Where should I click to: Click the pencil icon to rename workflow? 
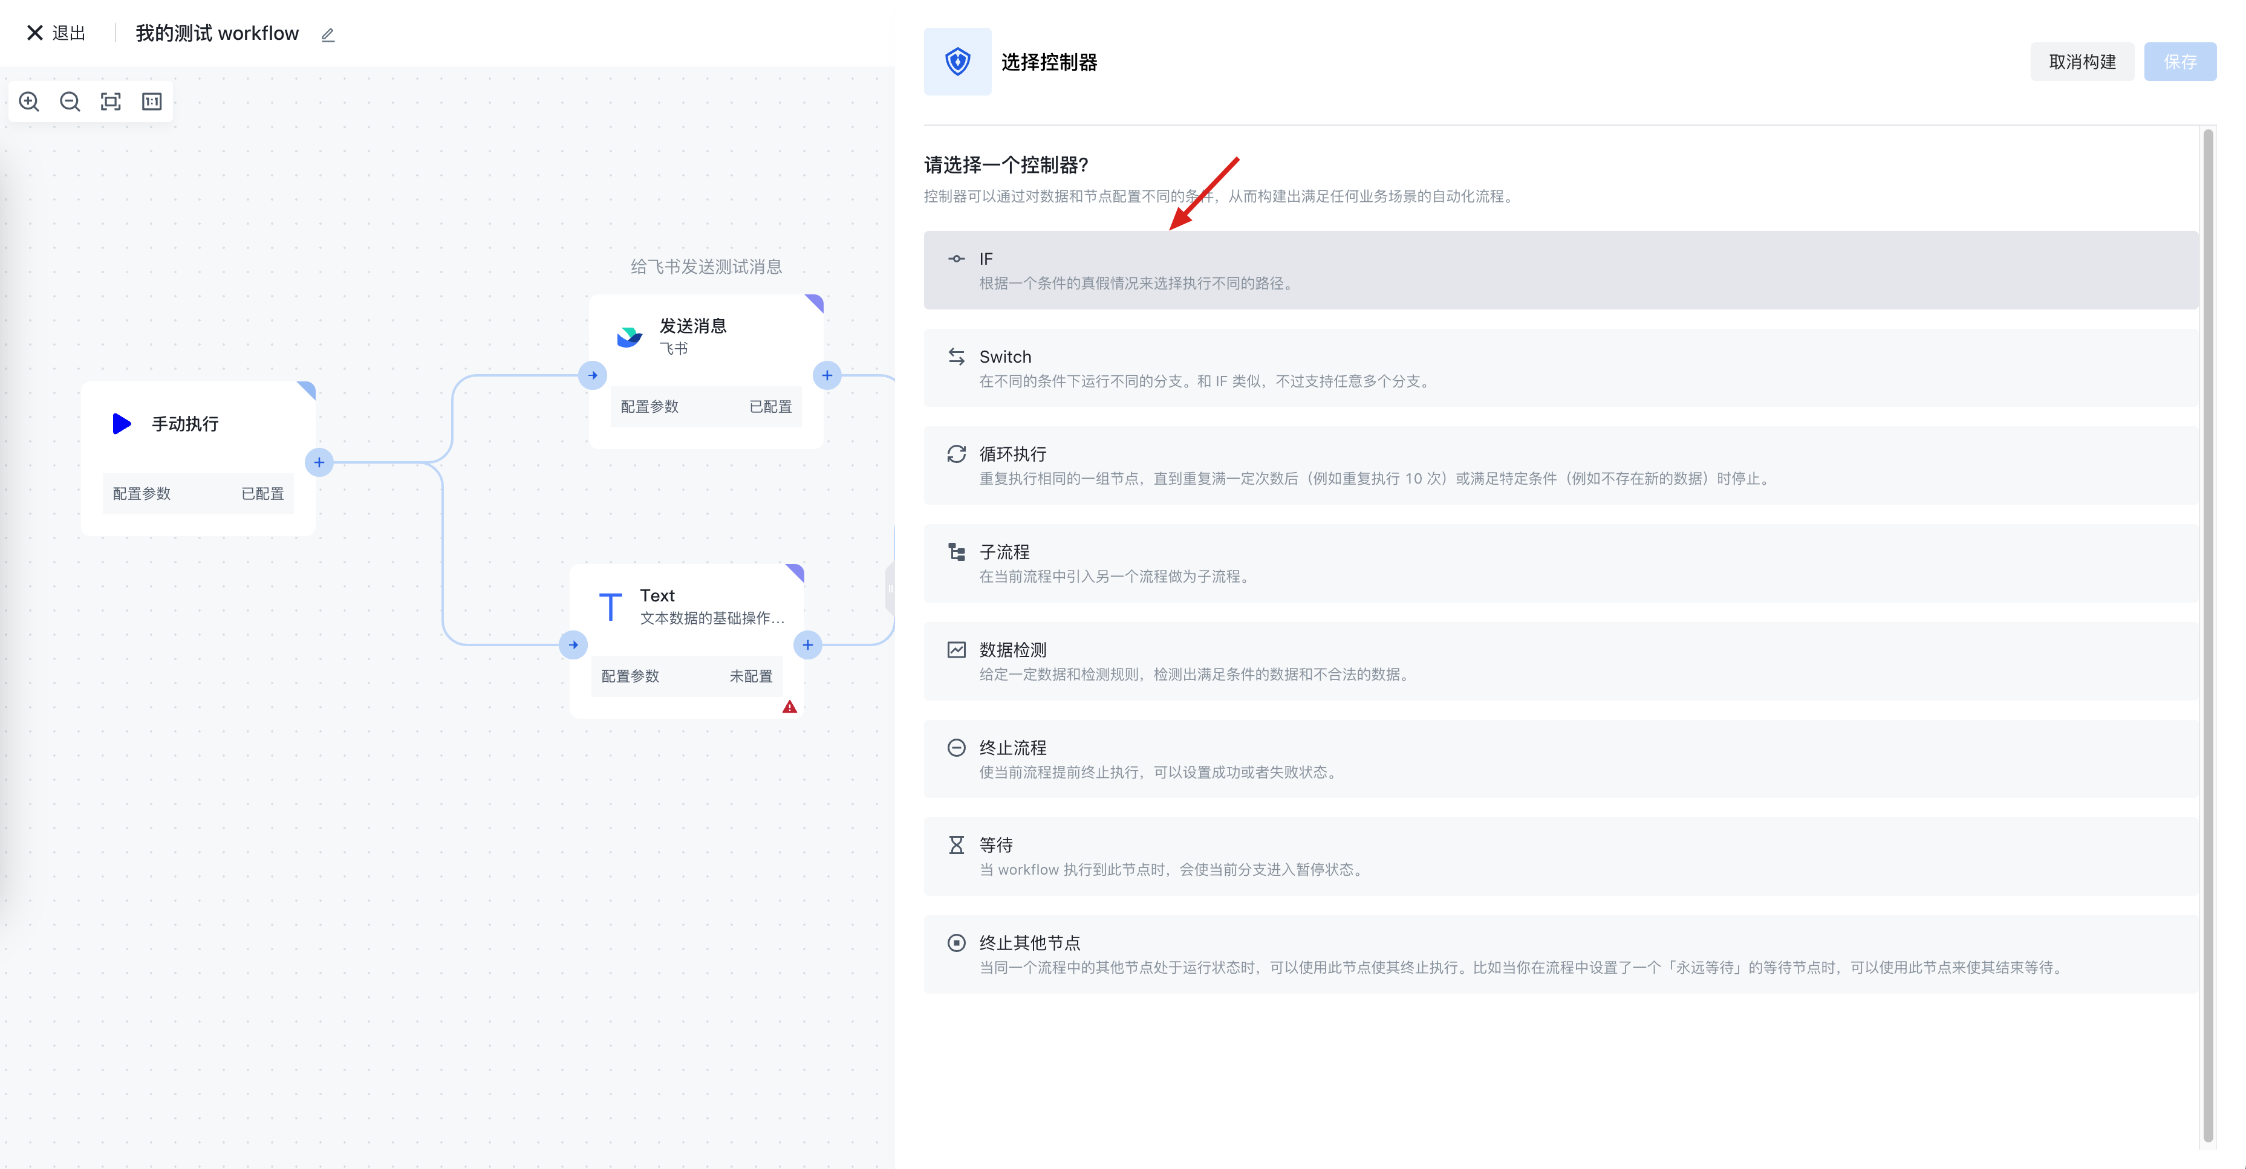point(328,35)
